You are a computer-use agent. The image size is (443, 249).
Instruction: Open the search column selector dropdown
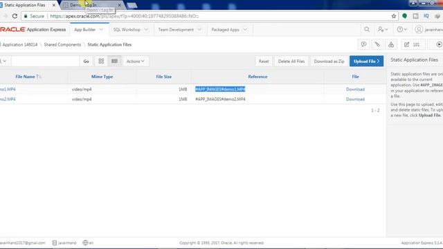[3, 61]
